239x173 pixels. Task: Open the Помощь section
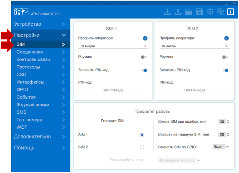pyautogui.click(x=40, y=147)
